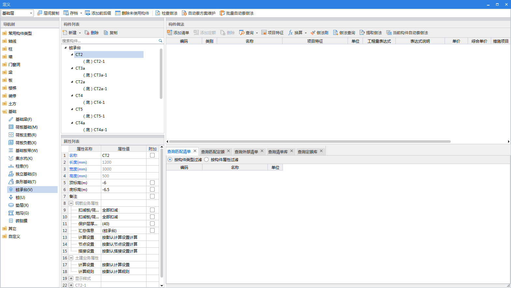Toggle 附加 checkbox for 名称 row
Image resolution: width=511 pixels, height=288 pixels.
[152, 155]
